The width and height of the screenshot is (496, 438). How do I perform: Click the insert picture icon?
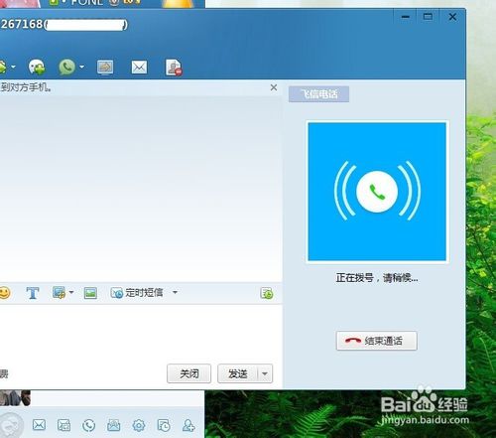coord(90,293)
